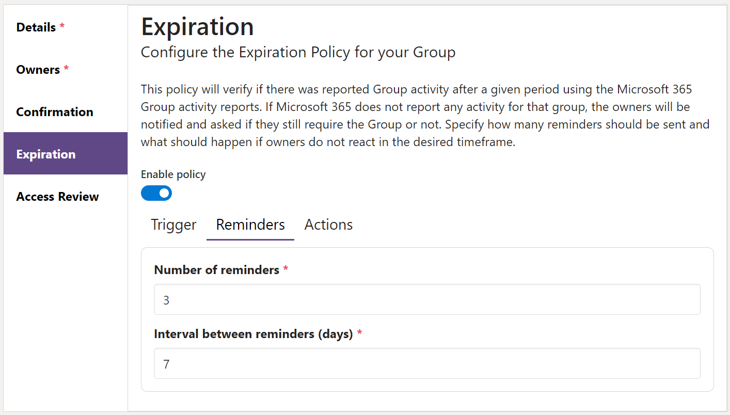
Task: Click inside the Interval between reminders field
Action: 426,364
